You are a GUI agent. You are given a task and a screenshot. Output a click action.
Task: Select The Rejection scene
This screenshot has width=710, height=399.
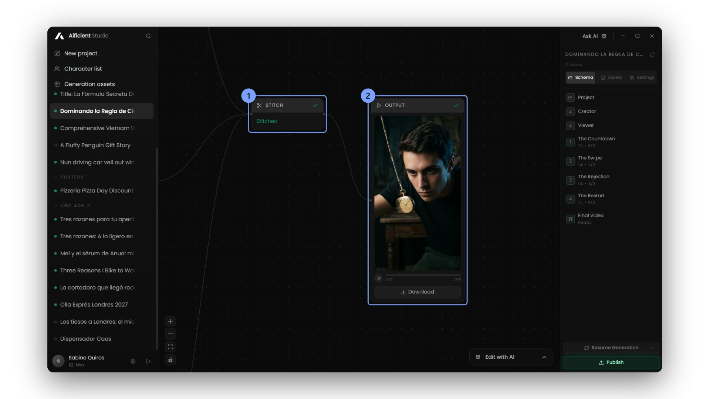click(611, 180)
